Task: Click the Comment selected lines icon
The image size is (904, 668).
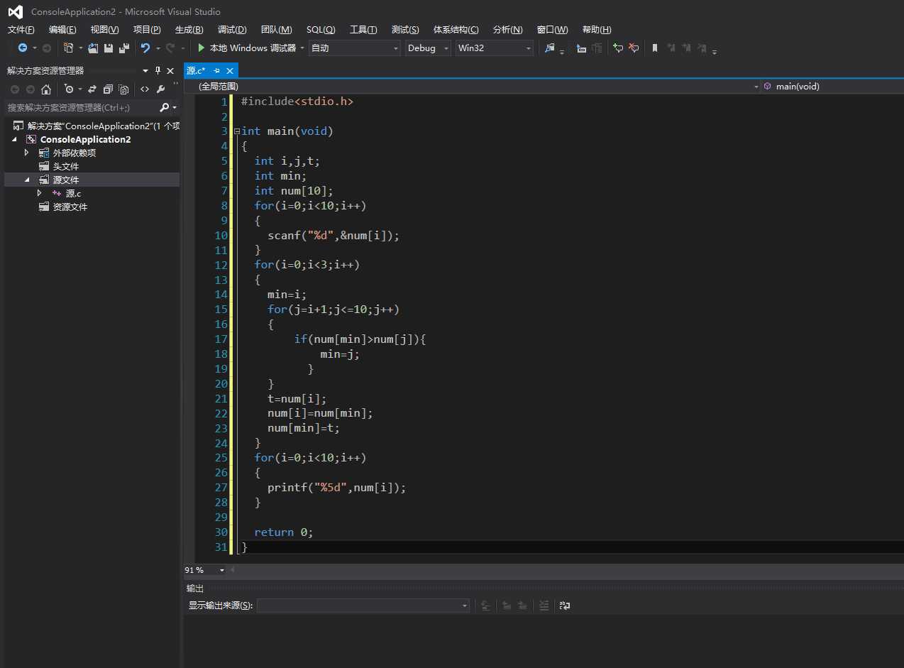Action: [618, 48]
